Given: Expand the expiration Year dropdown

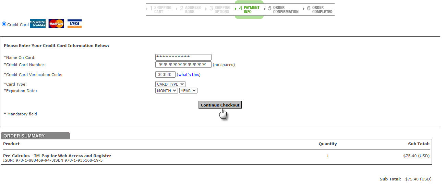Looking at the screenshot, I should (188, 91).
